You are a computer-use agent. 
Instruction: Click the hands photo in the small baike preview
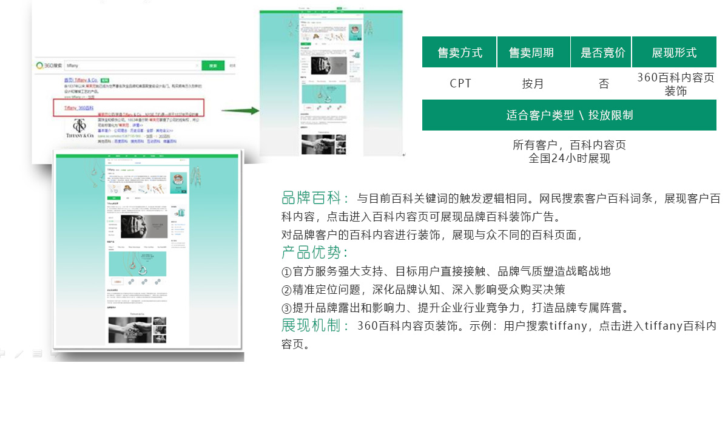(318, 144)
